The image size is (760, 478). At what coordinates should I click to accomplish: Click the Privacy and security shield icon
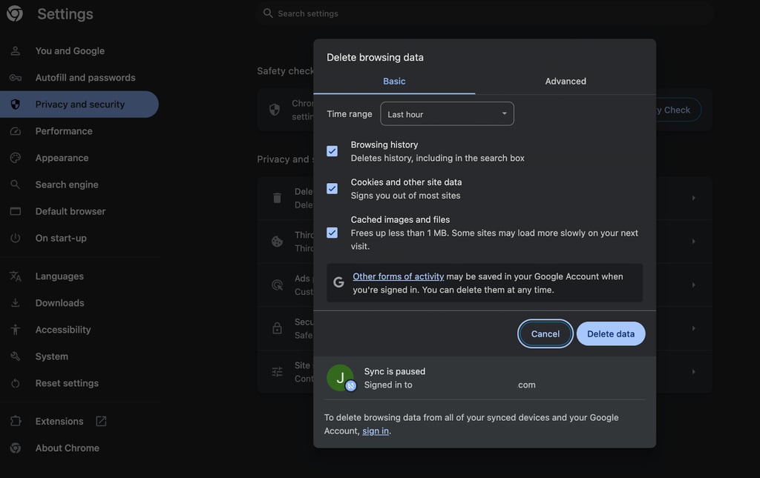(16, 104)
